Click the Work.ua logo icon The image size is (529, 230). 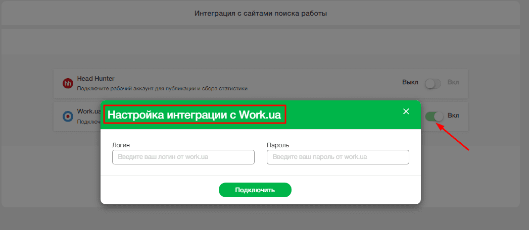click(x=68, y=117)
